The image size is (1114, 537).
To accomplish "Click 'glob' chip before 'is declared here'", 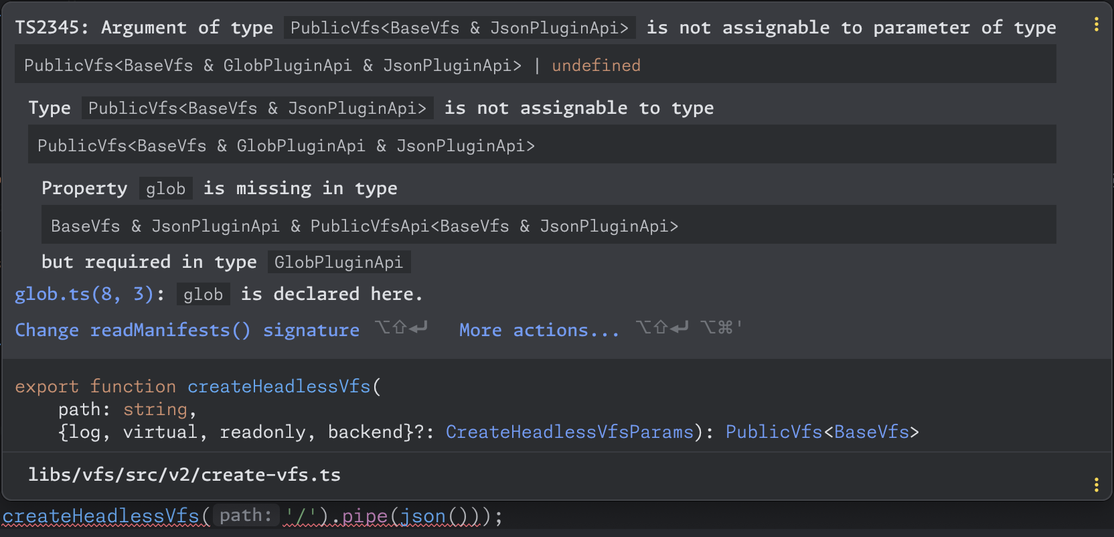I will tap(203, 294).
